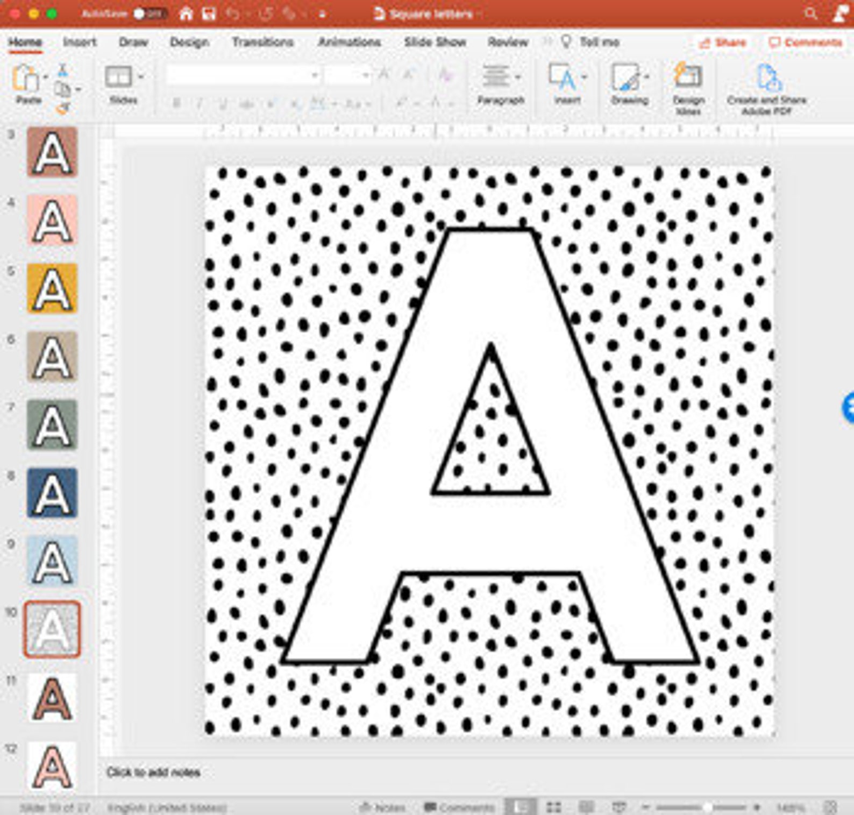The width and height of the screenshot is (854, 815).
Task: Click the Undo arrow icon
Action: click(233, 13)
